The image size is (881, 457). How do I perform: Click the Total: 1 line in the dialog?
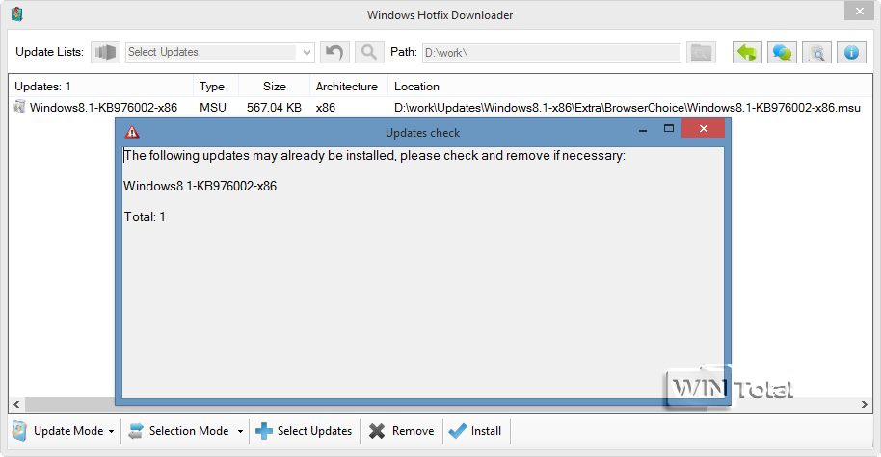click(145, 217)
